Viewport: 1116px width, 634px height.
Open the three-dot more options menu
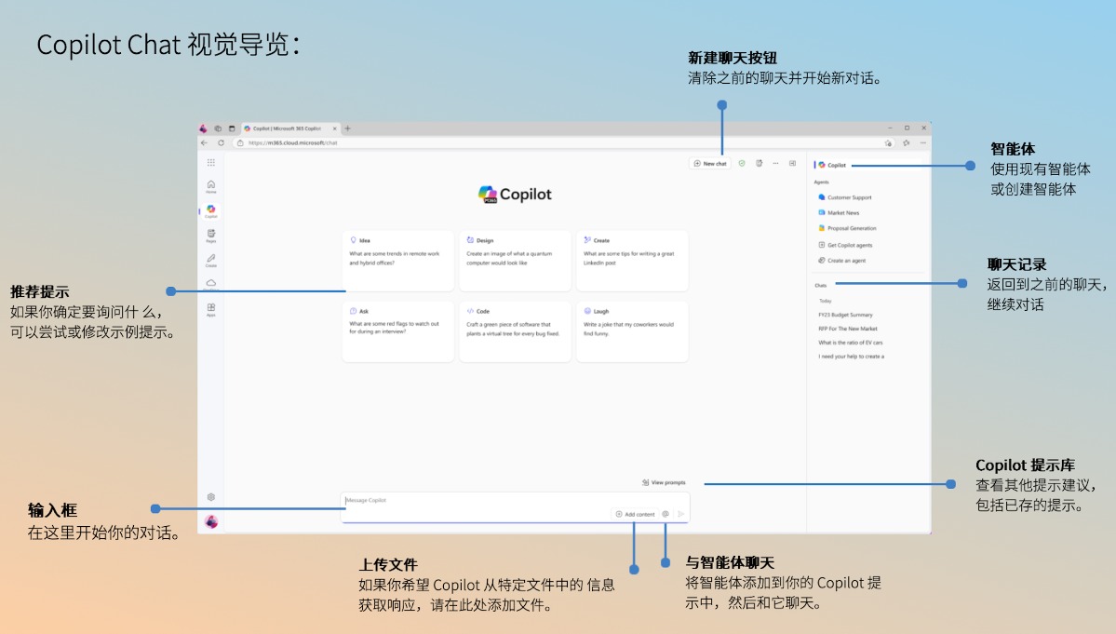coord(775,163)
